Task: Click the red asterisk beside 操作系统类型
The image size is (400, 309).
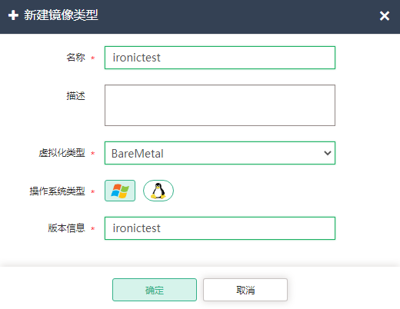Action: click(x=93, y=191)
